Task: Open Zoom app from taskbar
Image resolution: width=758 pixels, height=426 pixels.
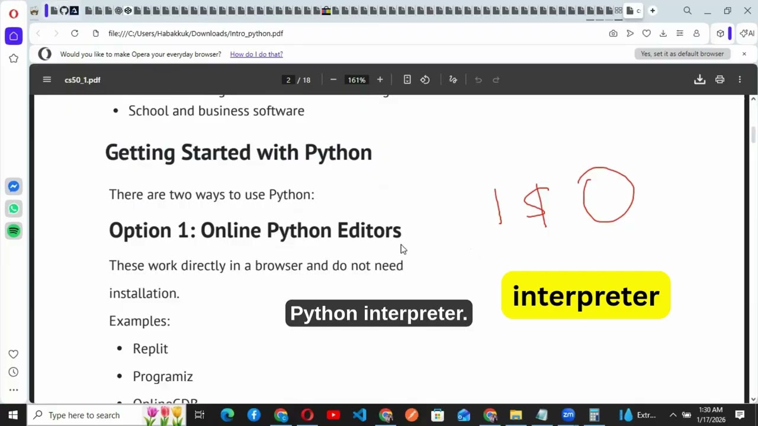Action: click(568, 415)
